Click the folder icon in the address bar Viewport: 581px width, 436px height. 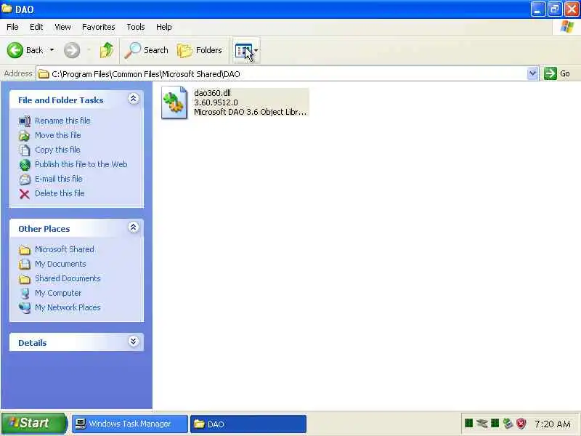tap(44, 74)
